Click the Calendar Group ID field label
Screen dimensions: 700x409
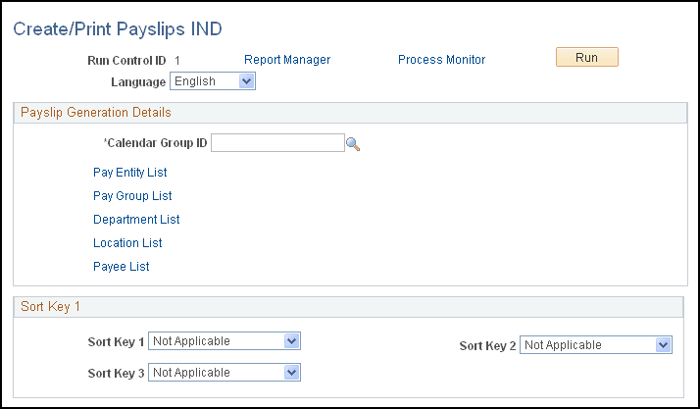tap(156, 144)
